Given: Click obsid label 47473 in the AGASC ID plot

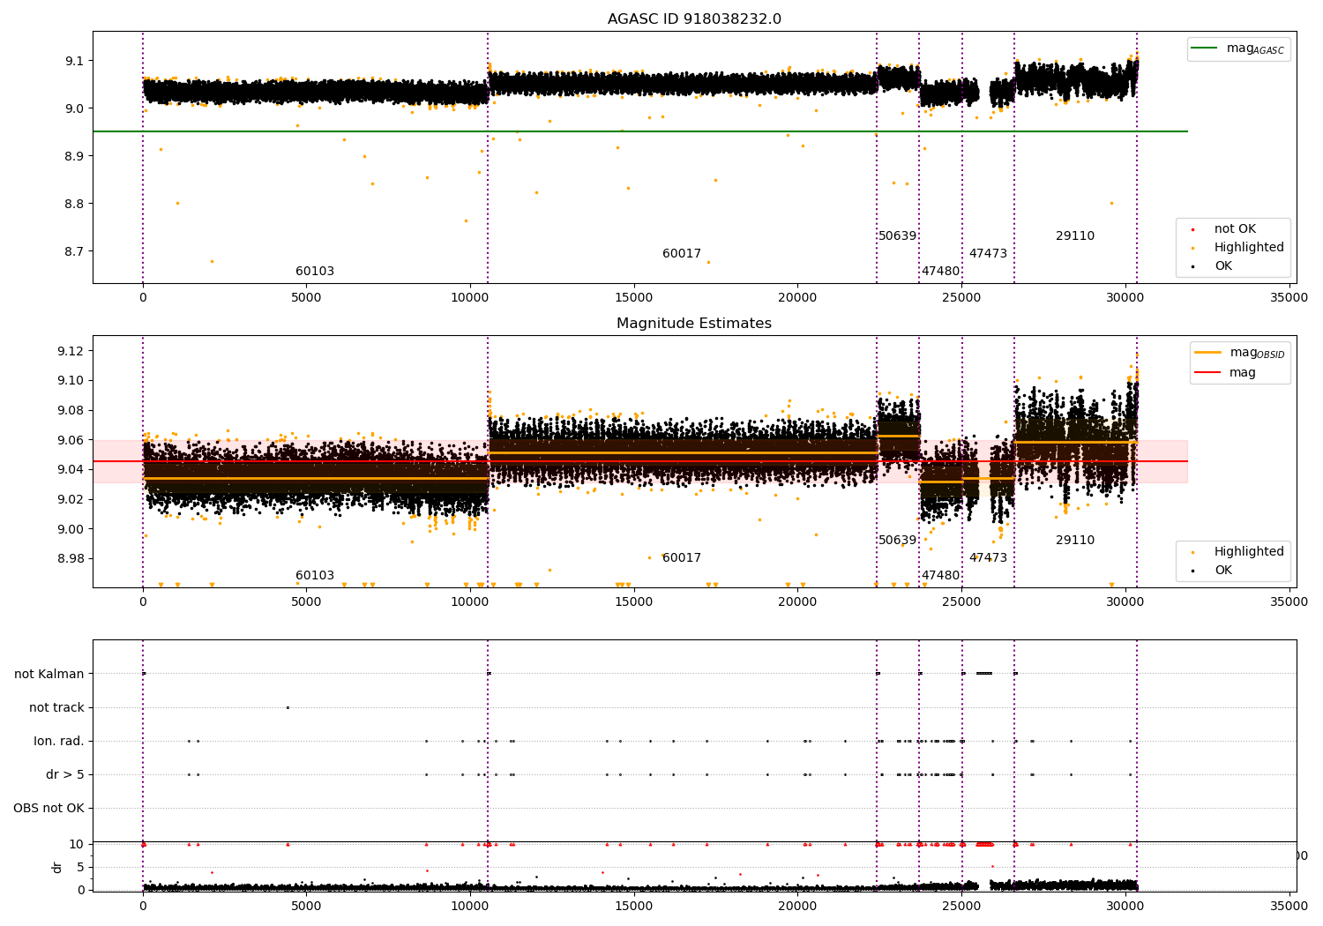Looking at the screenshot, I should [988, 254].
